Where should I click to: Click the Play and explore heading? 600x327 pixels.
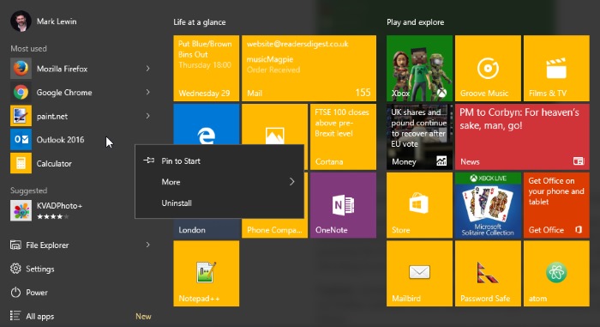[x=415, y=22]
